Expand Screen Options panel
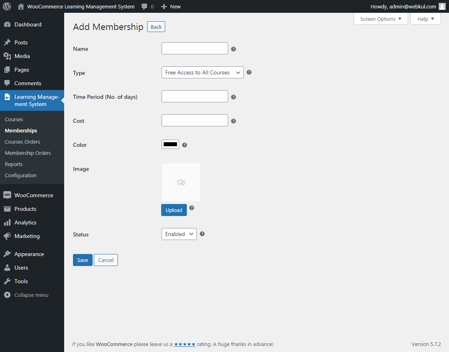Screen dimensions: 449x352 [x=380, y=19]
